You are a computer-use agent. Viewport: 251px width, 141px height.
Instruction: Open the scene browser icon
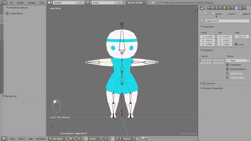pyautogui.click(x=88, y=3)
